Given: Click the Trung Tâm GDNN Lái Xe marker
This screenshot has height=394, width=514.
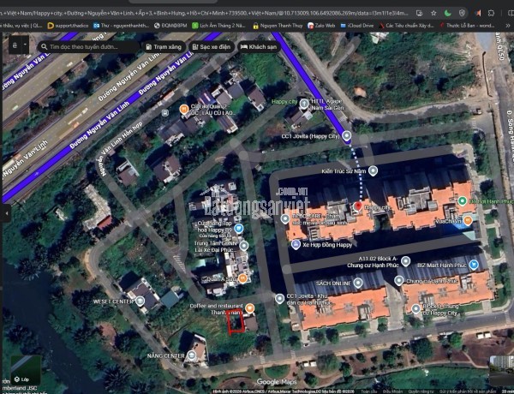Looking at the screenshot, I should coord(244,246).
